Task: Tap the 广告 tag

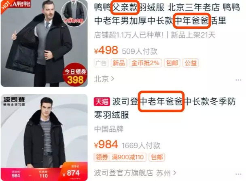Action: tap(101, 63)
